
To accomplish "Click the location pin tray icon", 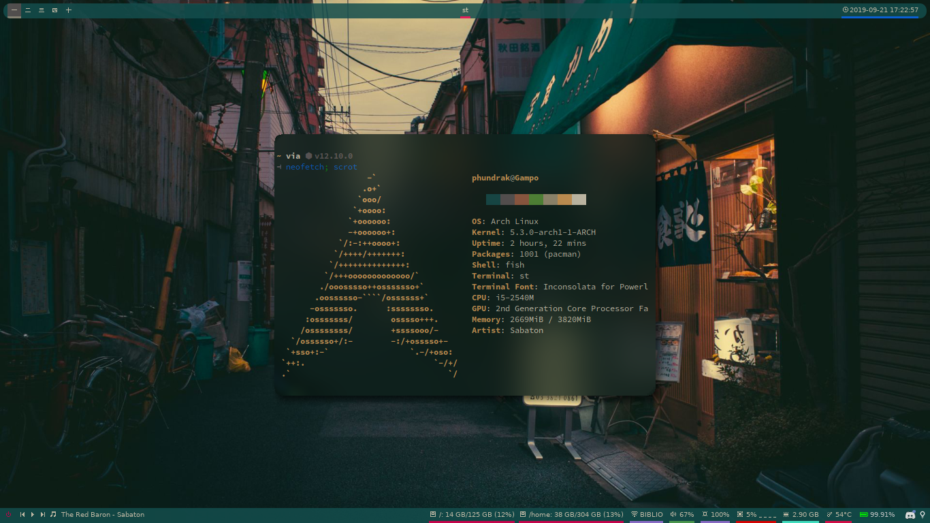I will coord(923,515).
